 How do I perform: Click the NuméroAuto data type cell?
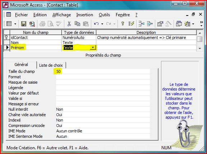[79, 38]
